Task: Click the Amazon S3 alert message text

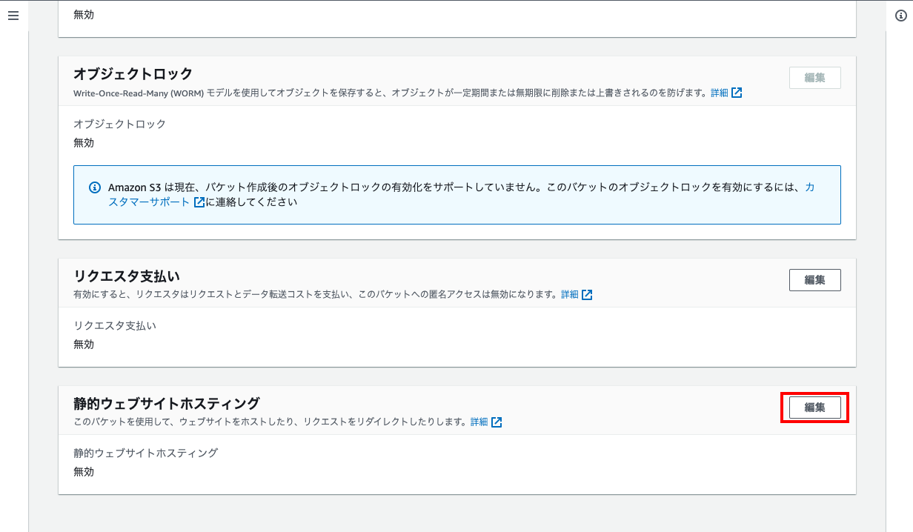Action: click(445, 187)
